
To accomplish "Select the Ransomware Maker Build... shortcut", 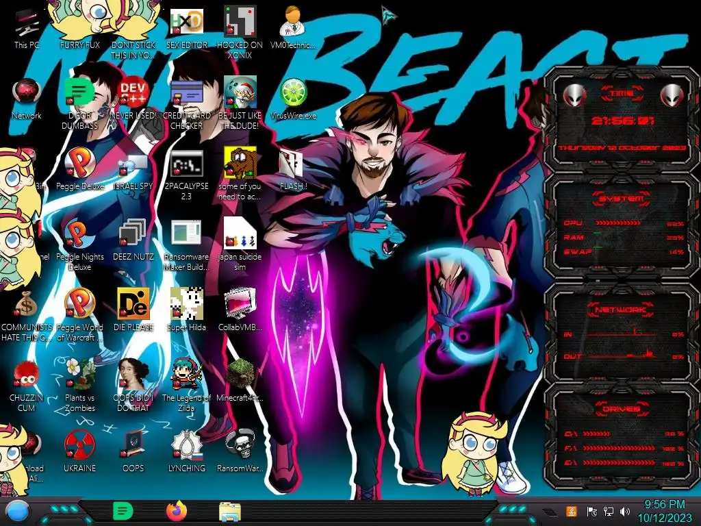I will coord(186,245).
